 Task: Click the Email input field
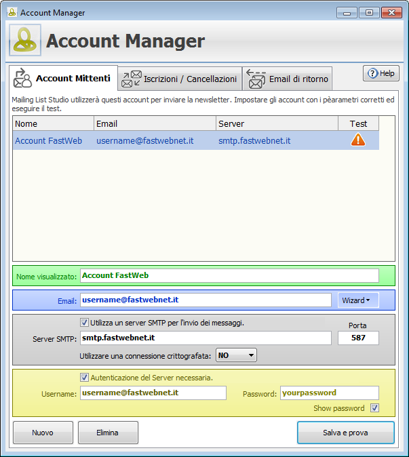coord(206,300)
